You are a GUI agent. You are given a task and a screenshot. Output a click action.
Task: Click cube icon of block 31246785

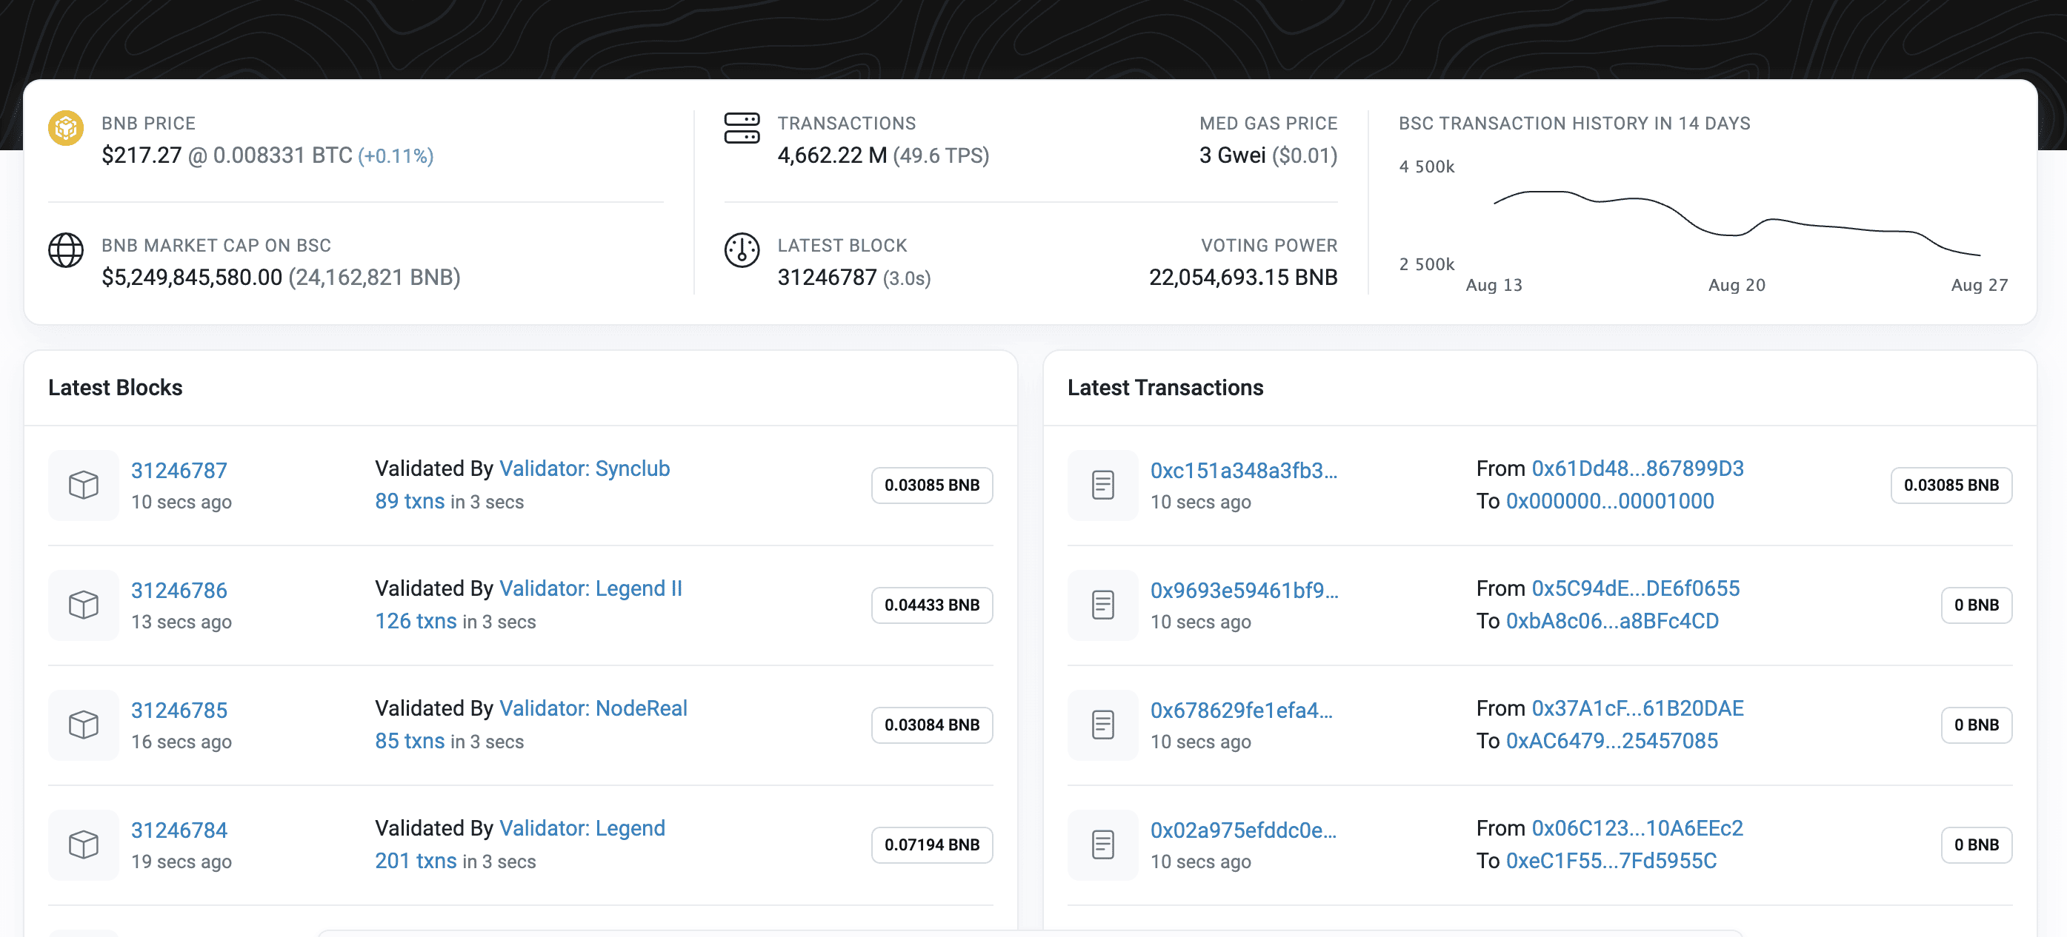pyautogui.click(x=84, y=725)
